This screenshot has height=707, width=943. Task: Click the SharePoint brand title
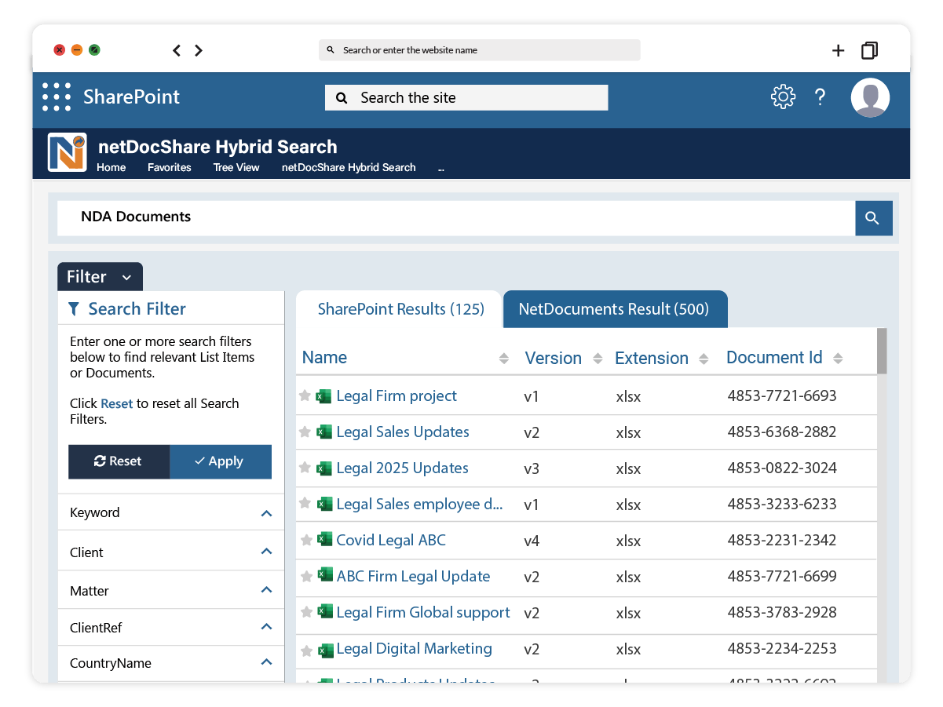tap(132, 97)
